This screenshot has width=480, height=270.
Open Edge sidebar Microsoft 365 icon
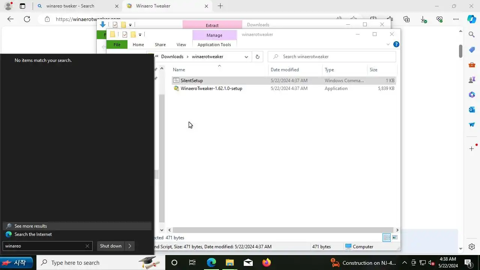click(472, 94)
